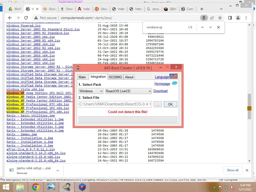The image size is (256, 192).
Task: Expand the ReactOS LiveCD dropdown
Action: 128,91
